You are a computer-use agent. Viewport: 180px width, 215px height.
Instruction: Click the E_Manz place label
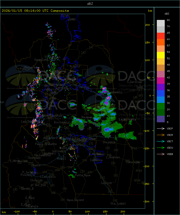pyautogui.click(x=30, y=198)
